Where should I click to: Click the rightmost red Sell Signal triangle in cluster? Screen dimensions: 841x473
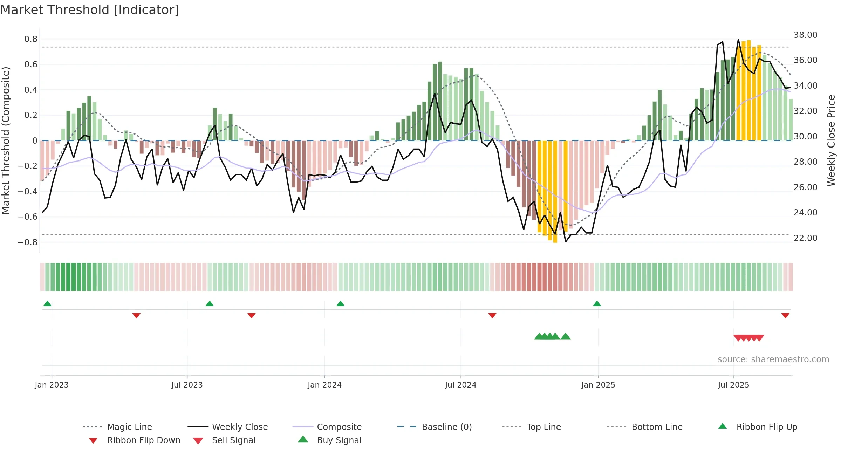[759, 338]
